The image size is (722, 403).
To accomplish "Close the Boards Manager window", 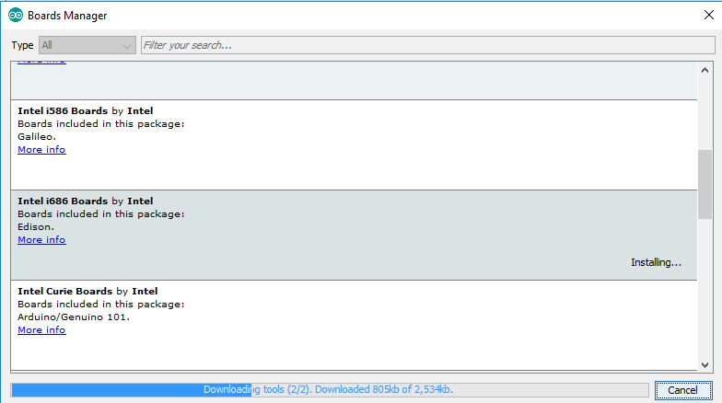I will [709, 15].
